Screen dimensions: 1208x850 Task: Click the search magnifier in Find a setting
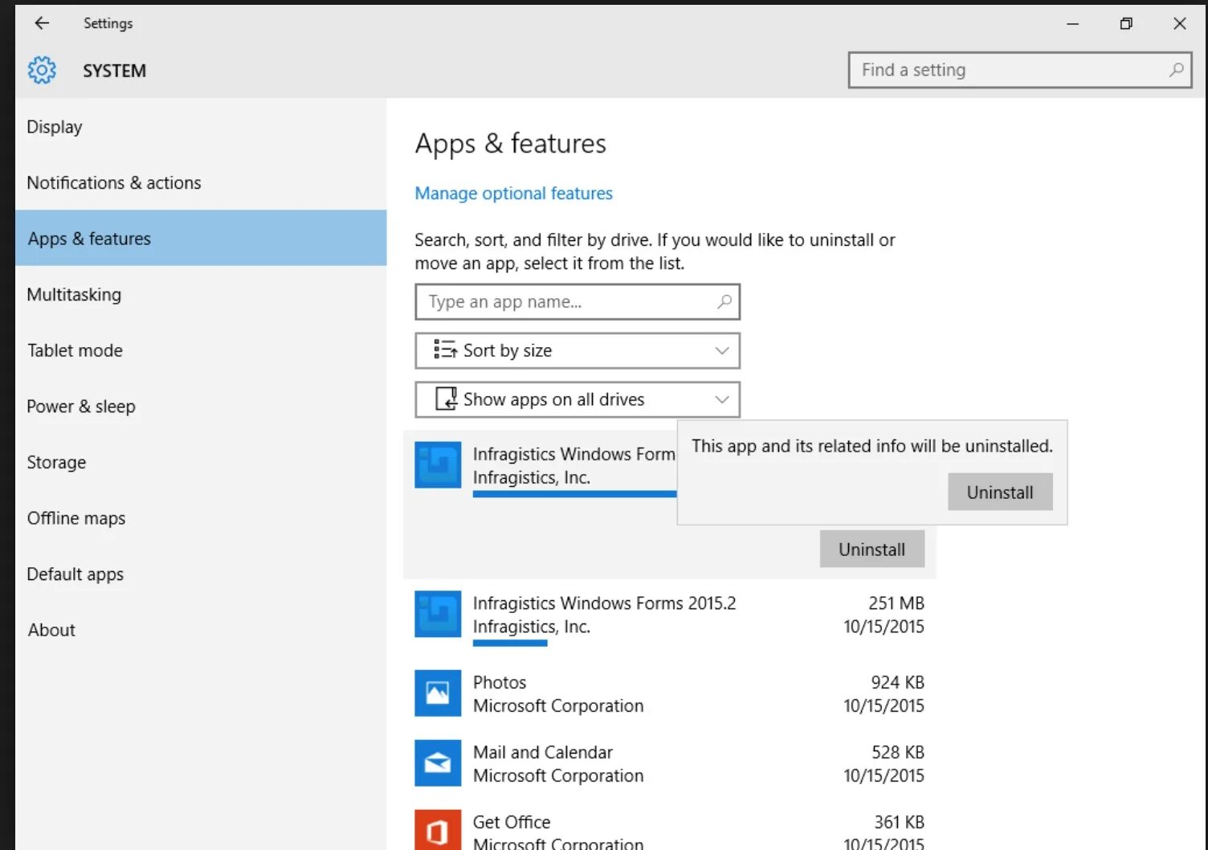click(1176, 70)
